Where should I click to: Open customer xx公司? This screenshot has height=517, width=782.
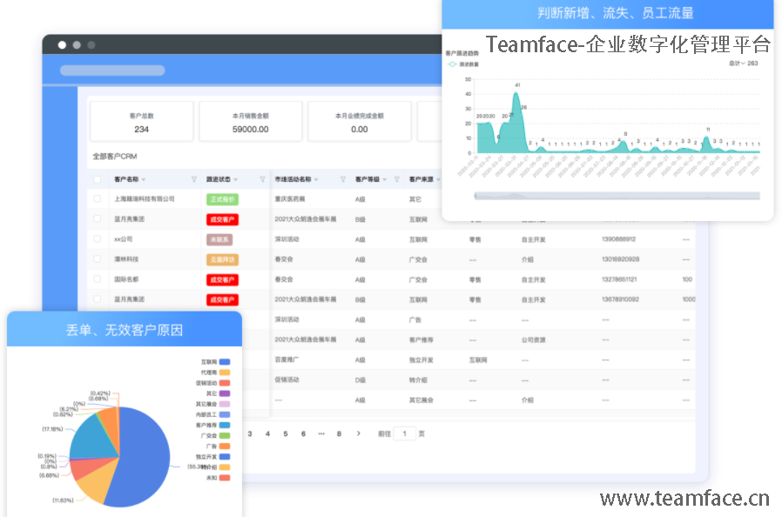123,239
